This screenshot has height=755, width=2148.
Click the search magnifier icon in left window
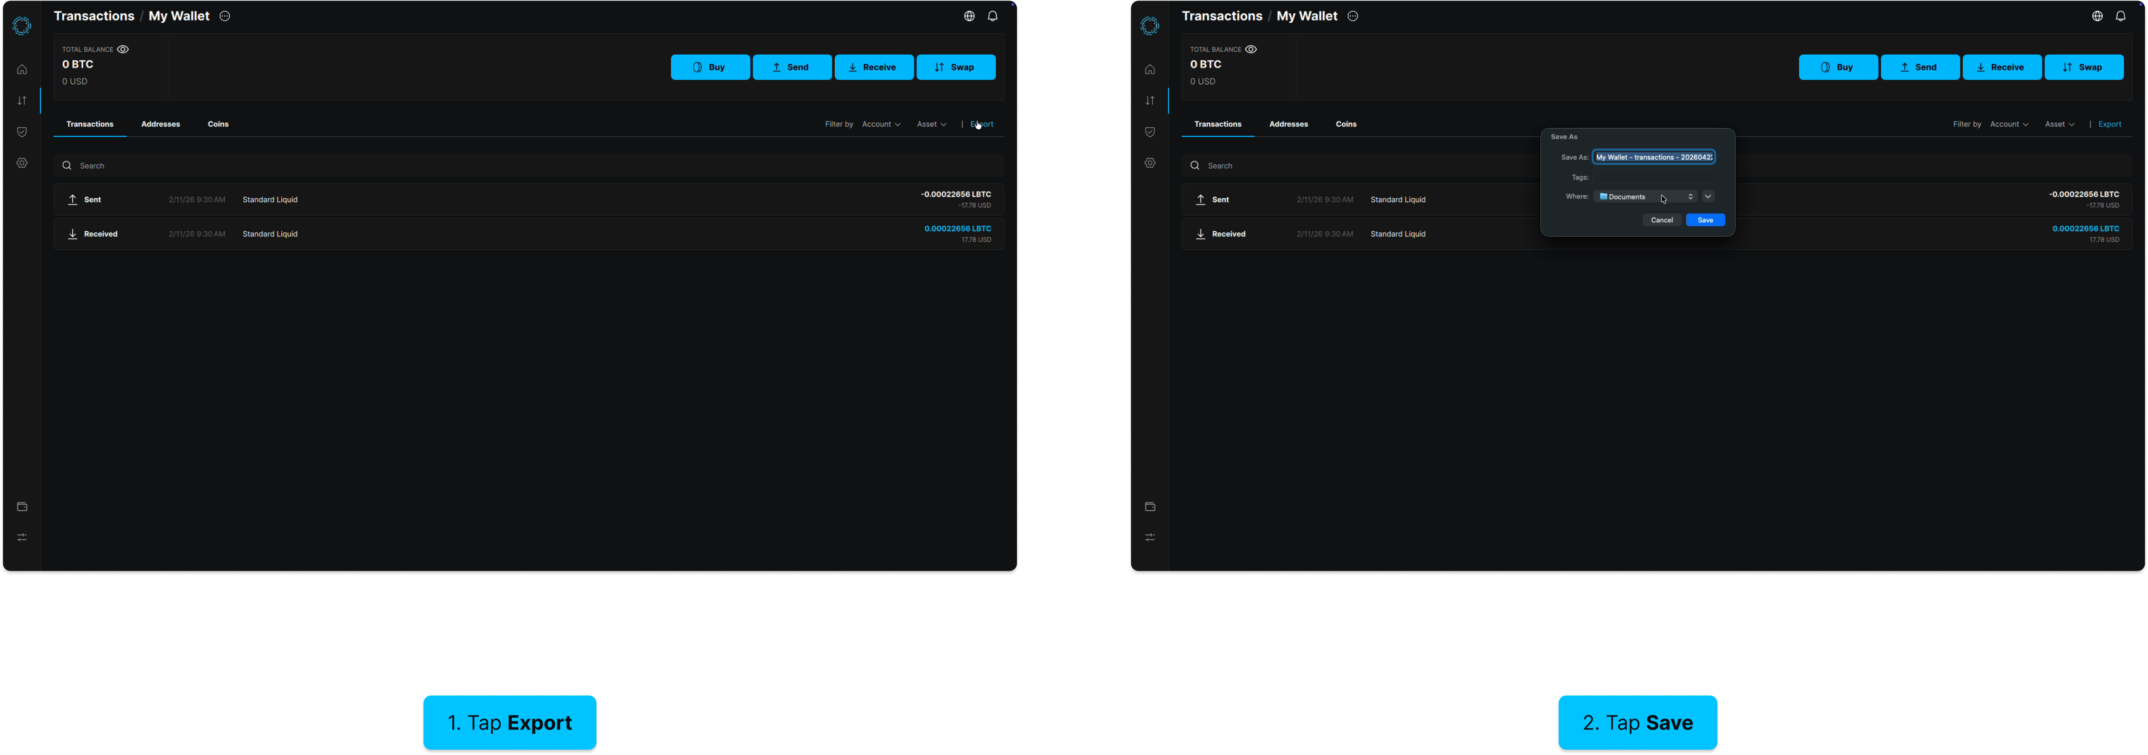[67, 165]
